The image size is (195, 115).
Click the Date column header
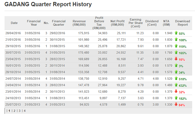click(x=14, y=23)
